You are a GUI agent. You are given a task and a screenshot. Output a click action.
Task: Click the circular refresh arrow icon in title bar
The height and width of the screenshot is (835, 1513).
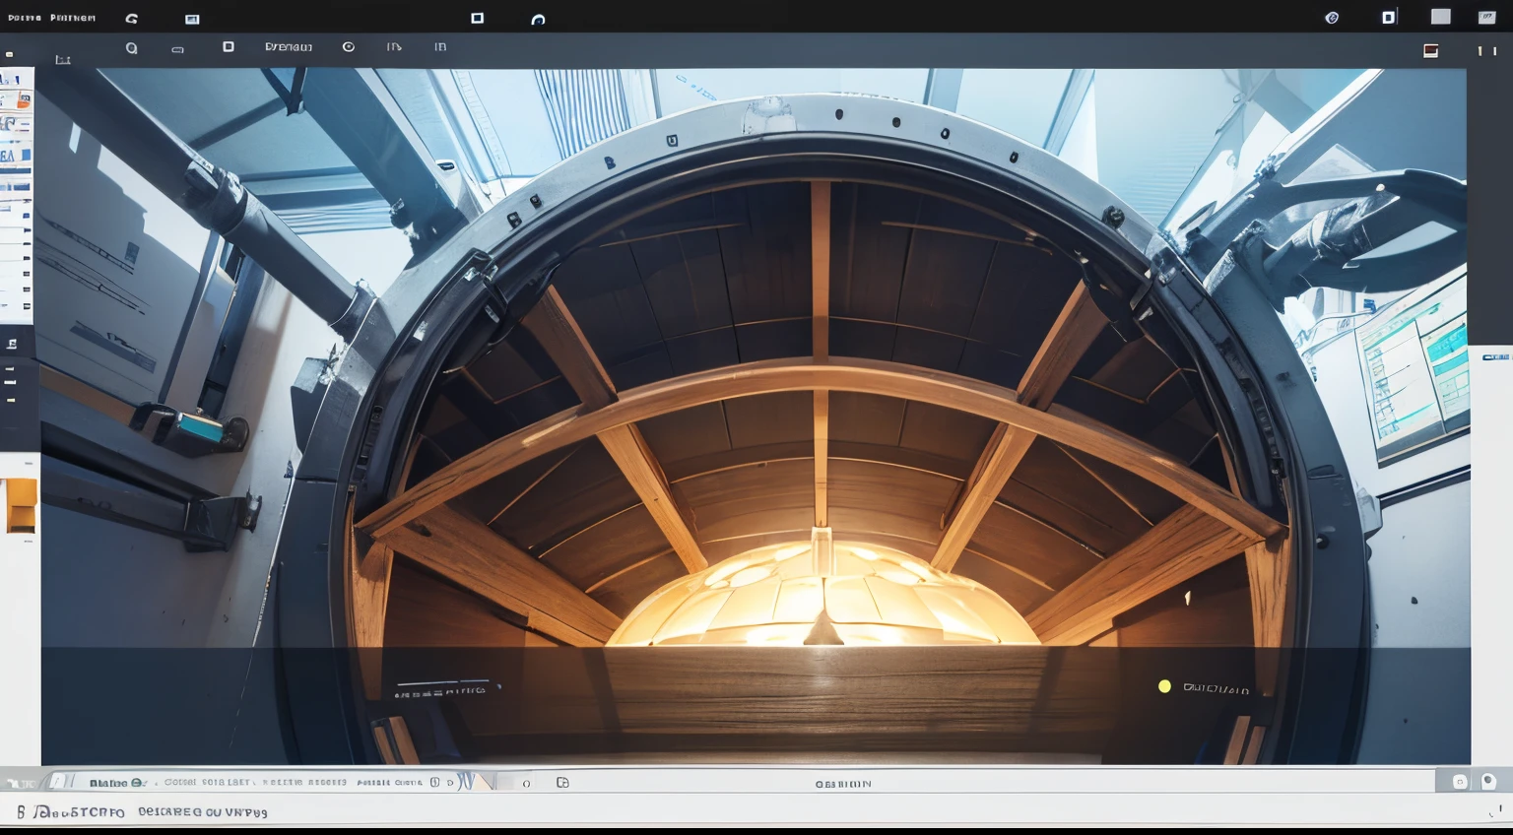point(132,18)
